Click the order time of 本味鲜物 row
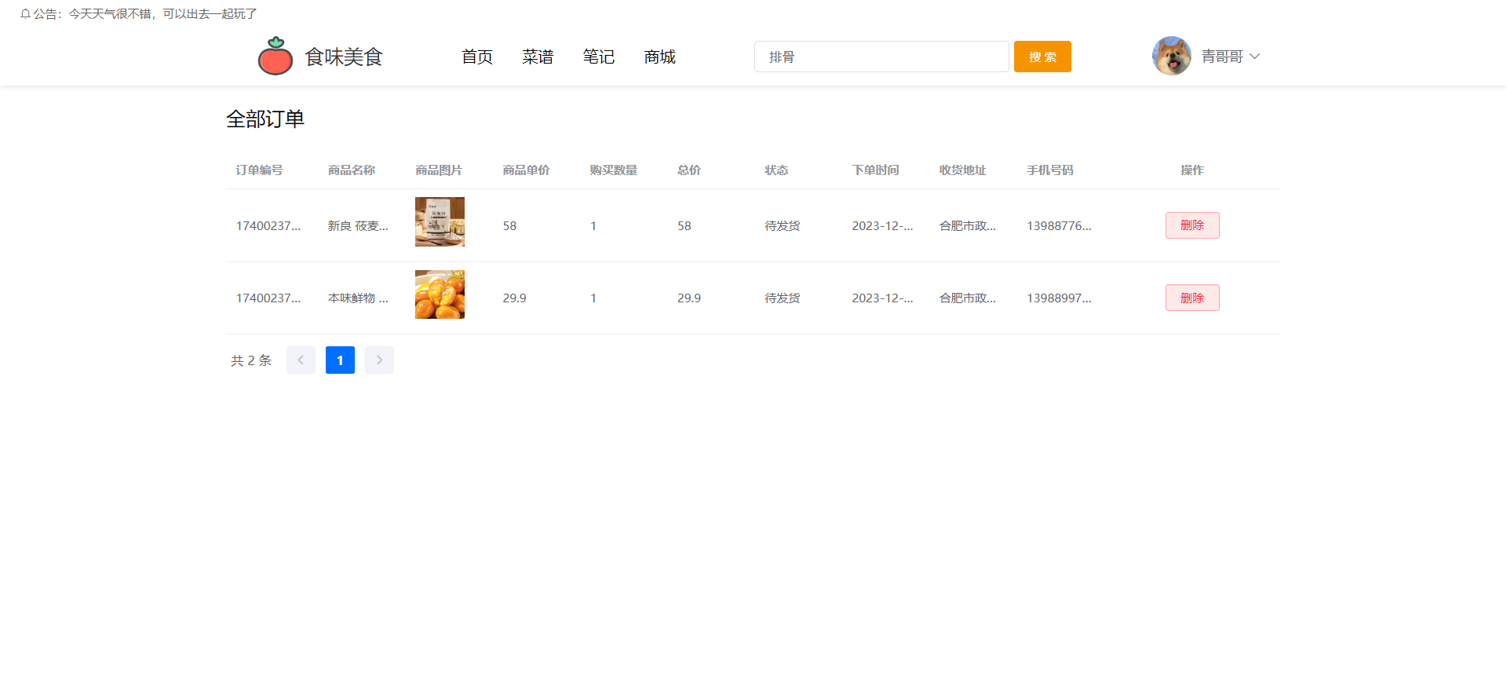 click(883, 298)
